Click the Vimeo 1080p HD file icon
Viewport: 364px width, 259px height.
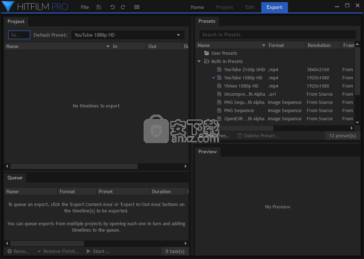tap(219, 86)
